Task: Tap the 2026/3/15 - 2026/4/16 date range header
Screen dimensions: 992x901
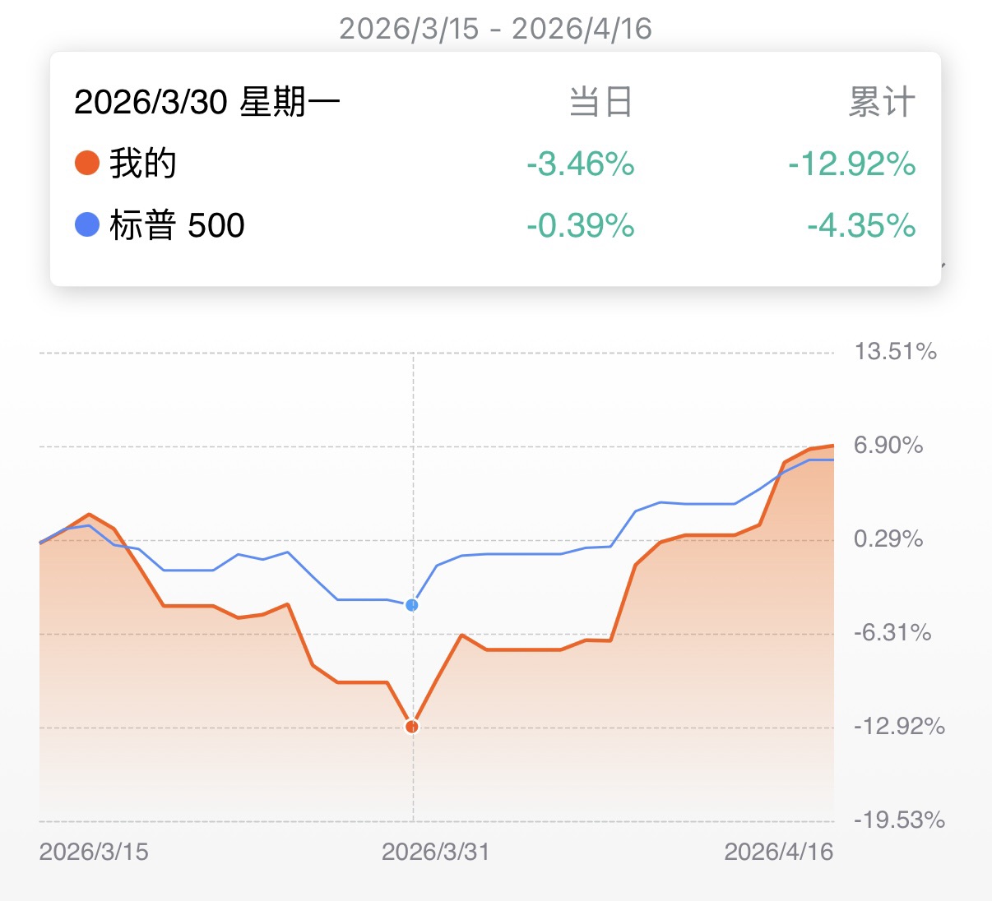Action: coord(495,29)
